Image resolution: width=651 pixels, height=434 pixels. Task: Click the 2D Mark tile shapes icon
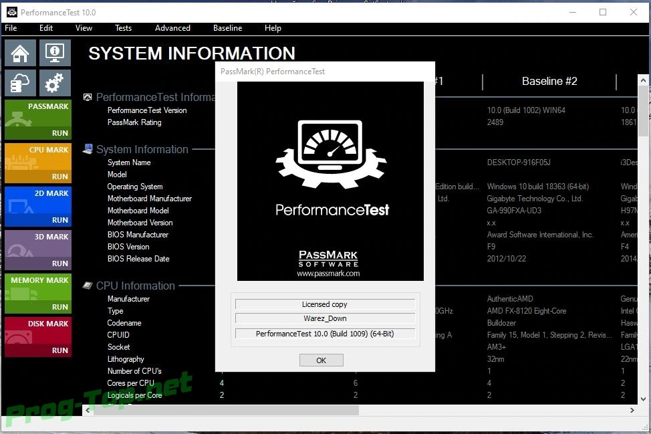(x=19, y=206)
